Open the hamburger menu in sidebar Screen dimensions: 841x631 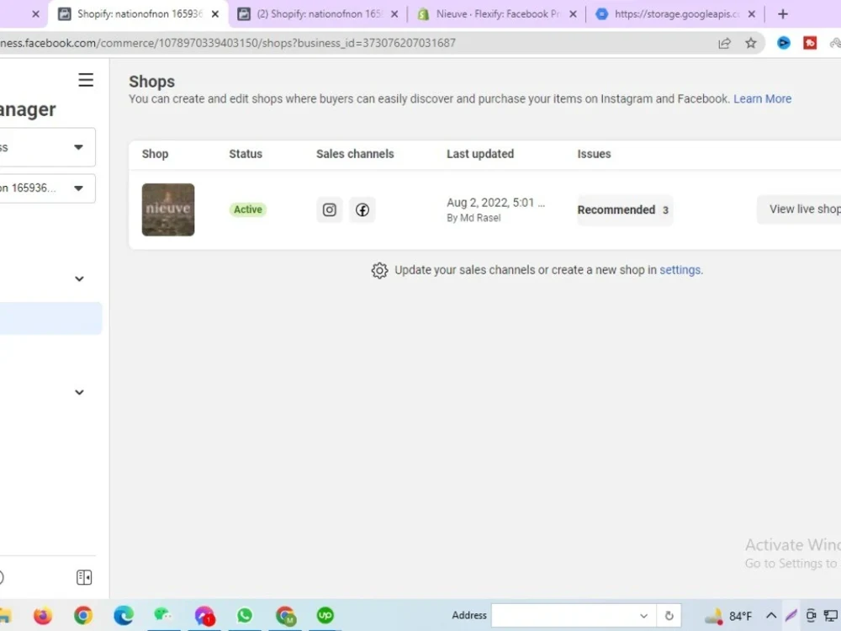click(x=86, y=80)
